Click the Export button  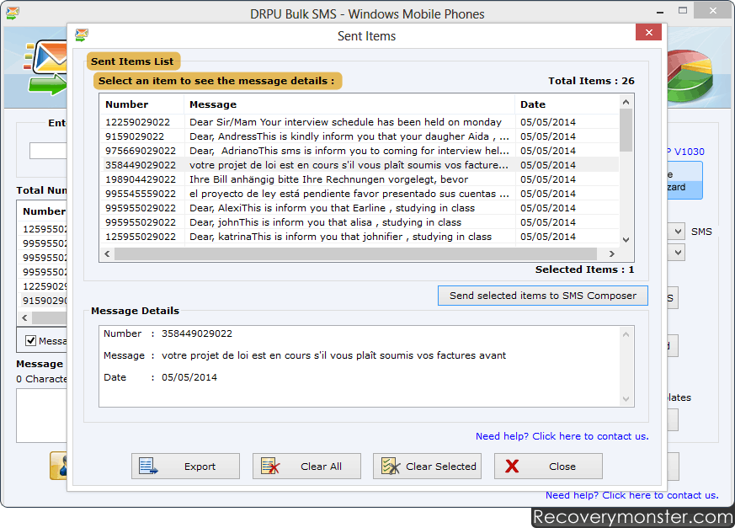(x=185, y=466)
